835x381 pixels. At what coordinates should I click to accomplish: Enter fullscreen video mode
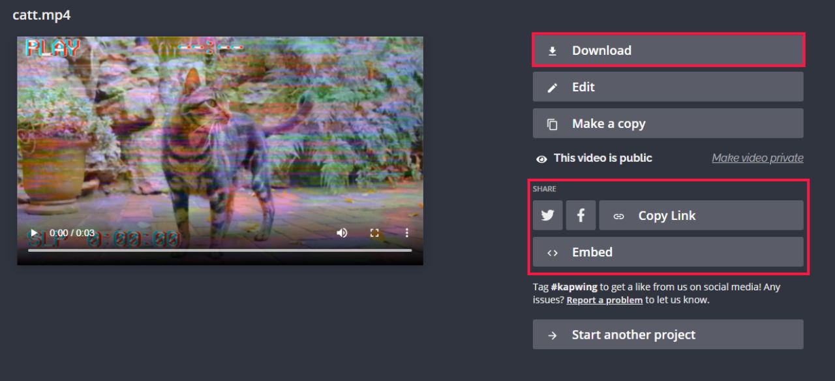tap(374, 233)
